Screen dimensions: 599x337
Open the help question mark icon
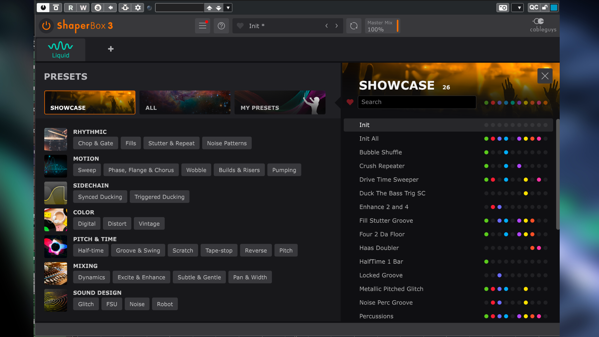click(x=221, y=26)
